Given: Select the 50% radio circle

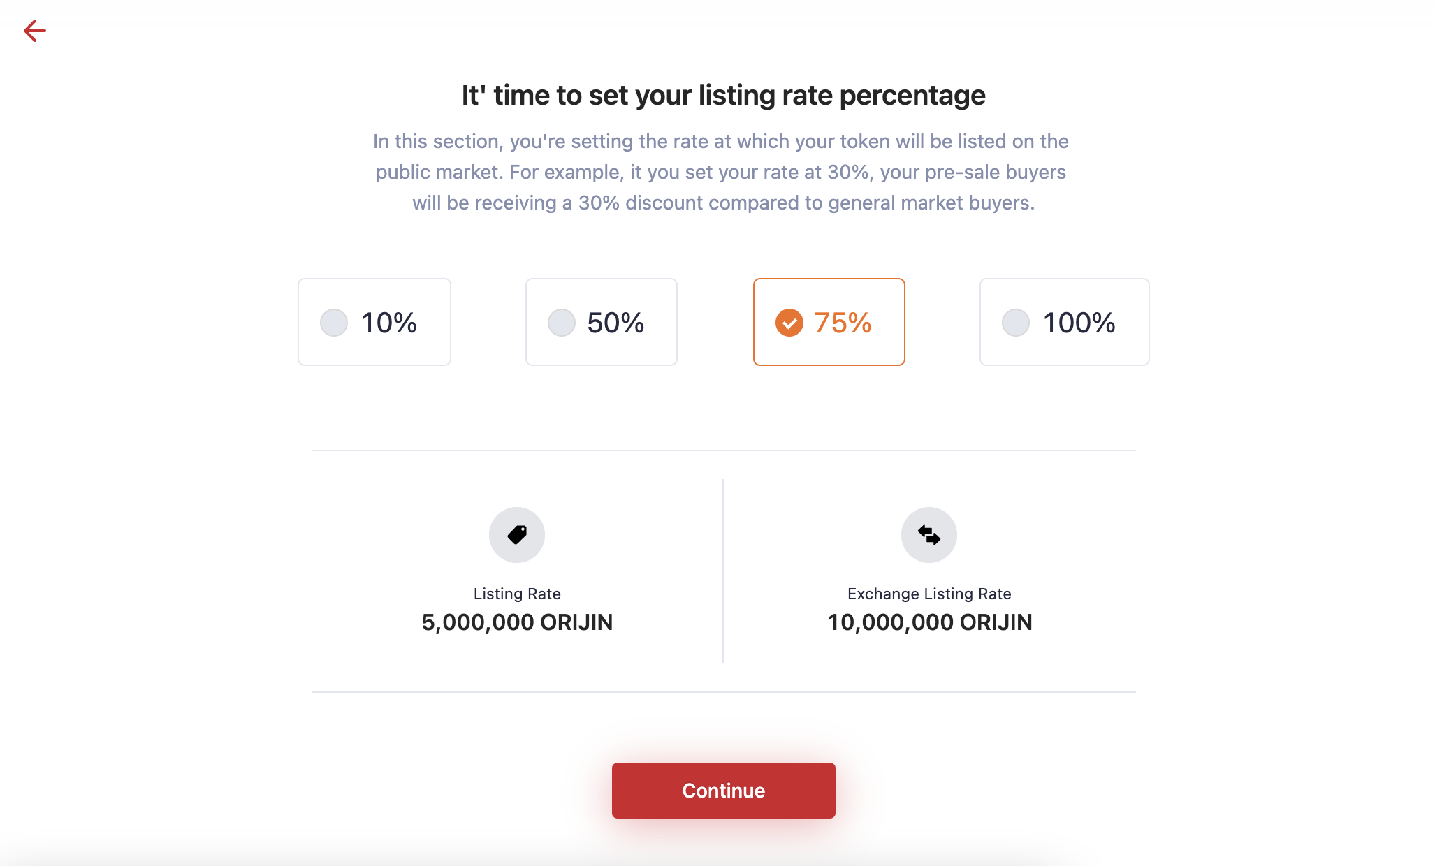Looking at the screenshot, I should (x=562, y=323).
